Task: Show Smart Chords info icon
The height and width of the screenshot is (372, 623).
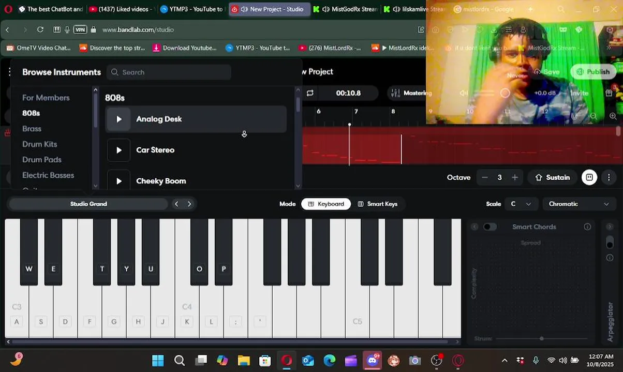Action: (x=587, y=227)
